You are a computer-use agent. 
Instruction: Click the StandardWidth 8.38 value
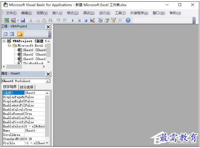[x=35, y=139]
